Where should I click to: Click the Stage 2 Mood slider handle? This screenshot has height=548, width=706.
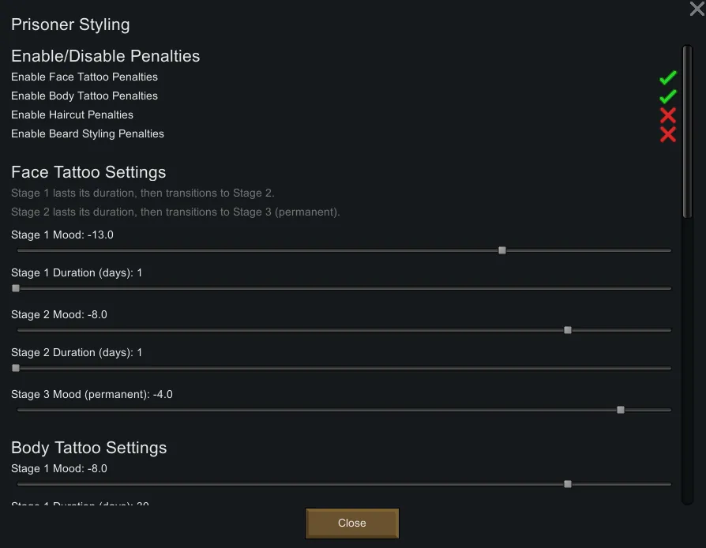coord(568,330)
